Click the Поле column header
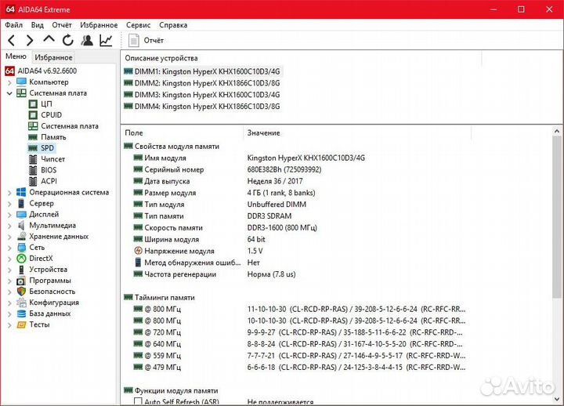 click(183, 132)
